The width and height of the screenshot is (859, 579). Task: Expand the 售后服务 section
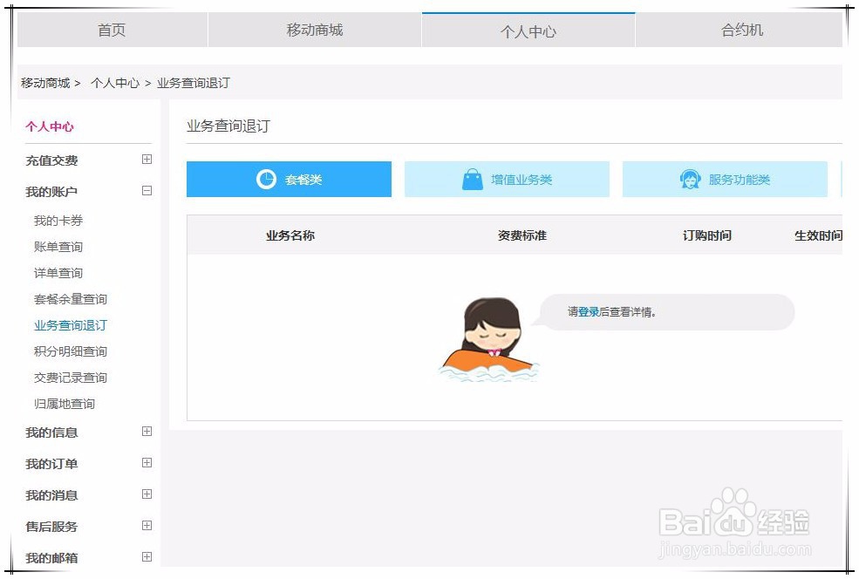pyautogui.click(x=147, y=526)
